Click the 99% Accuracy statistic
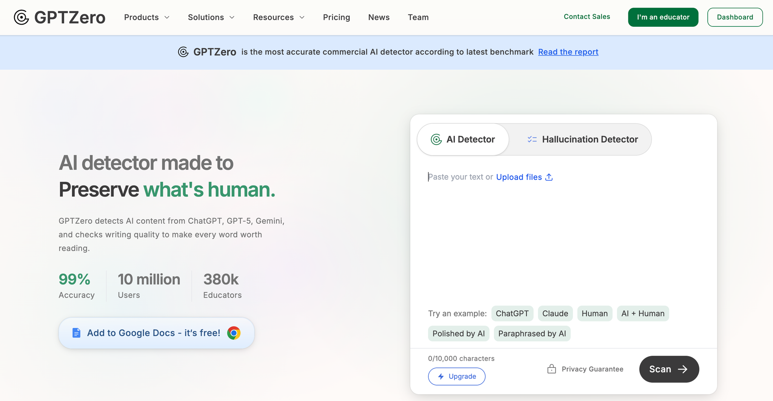 click(x=77, y=286)
